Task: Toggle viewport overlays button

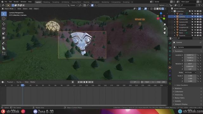Action: click(146, 9)
